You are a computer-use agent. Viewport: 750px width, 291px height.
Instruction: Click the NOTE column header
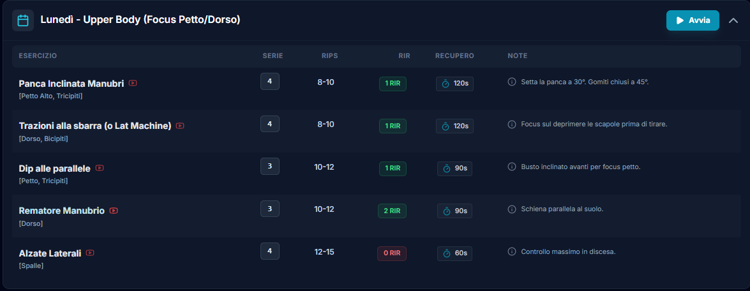click(x=518, y=56)
